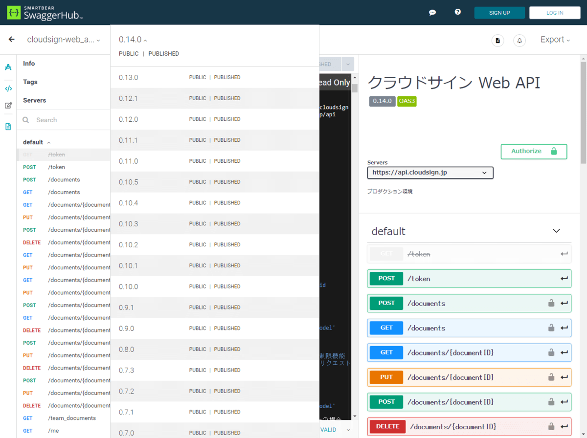587x438 pixels.
Task: Open the help question mark icon
Action: point(458,12)
